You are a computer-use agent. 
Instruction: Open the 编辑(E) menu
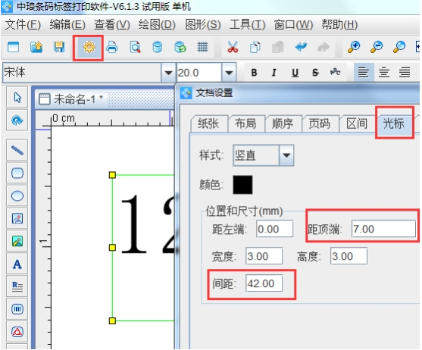67,25
